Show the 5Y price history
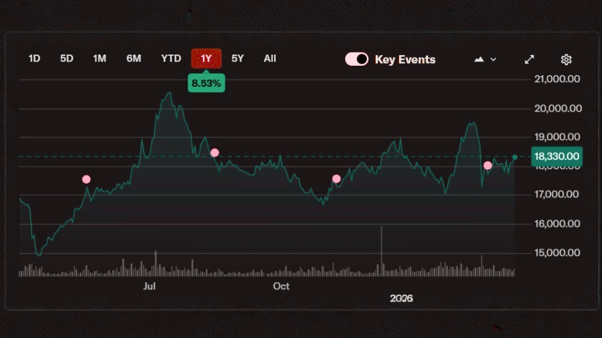This screenshot has width=602, height=338. tap(238, 59)
